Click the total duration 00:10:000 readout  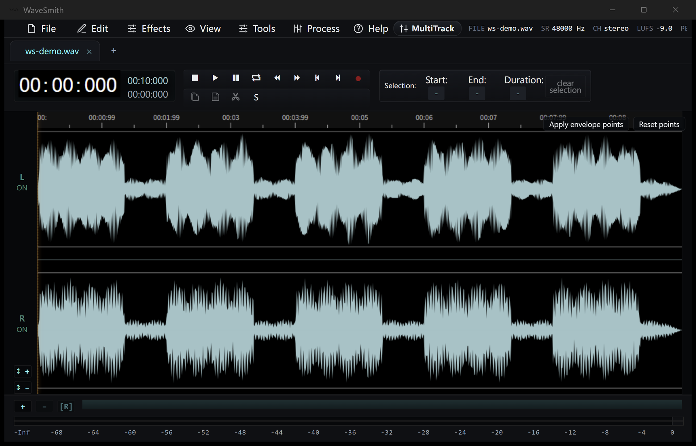(148, 80)
